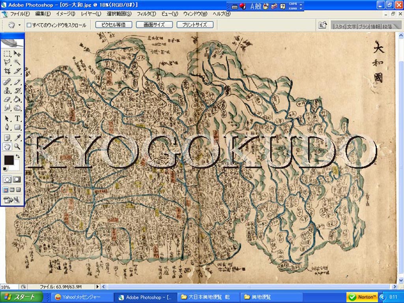Select the Move tool

point(17,54)
